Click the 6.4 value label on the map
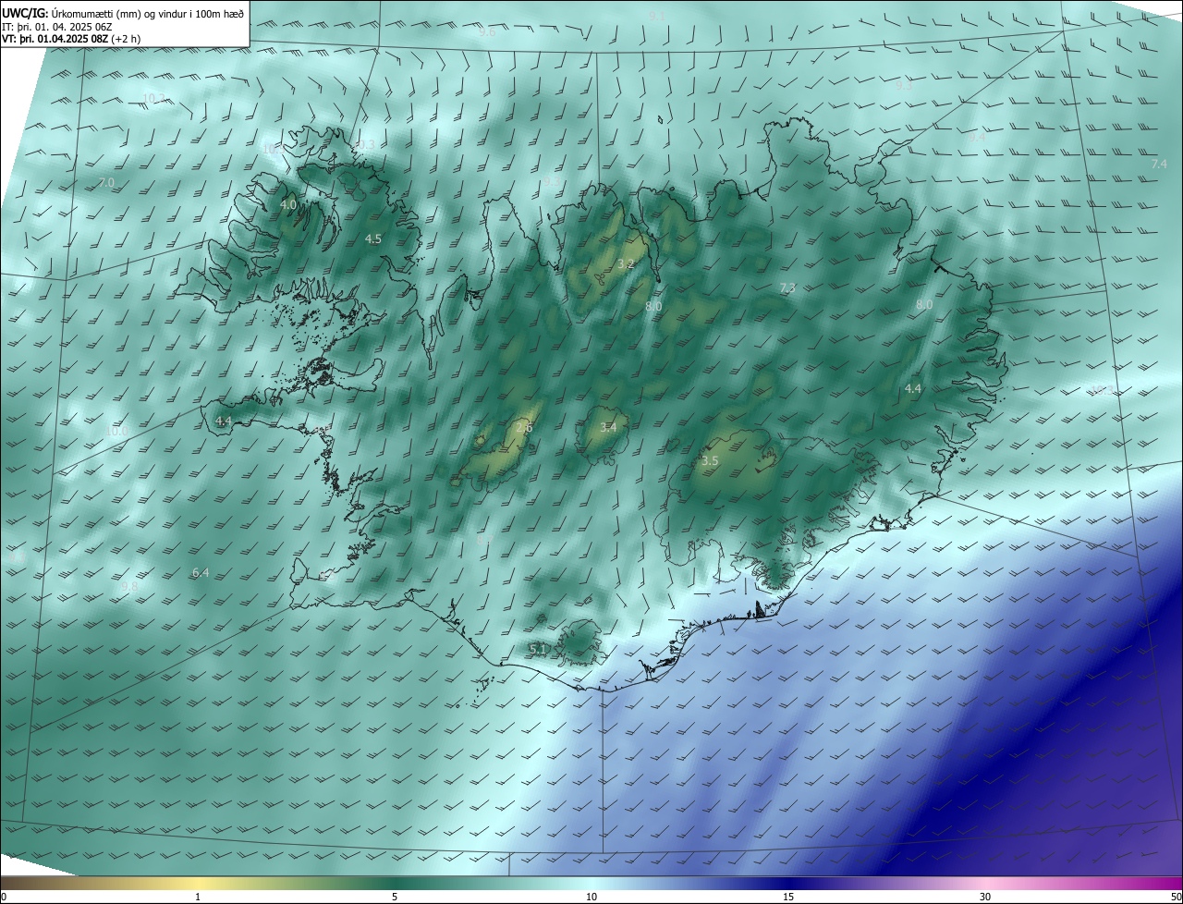Image resolution: width=1183 pixels, height=904 pixels. [201, 573]
